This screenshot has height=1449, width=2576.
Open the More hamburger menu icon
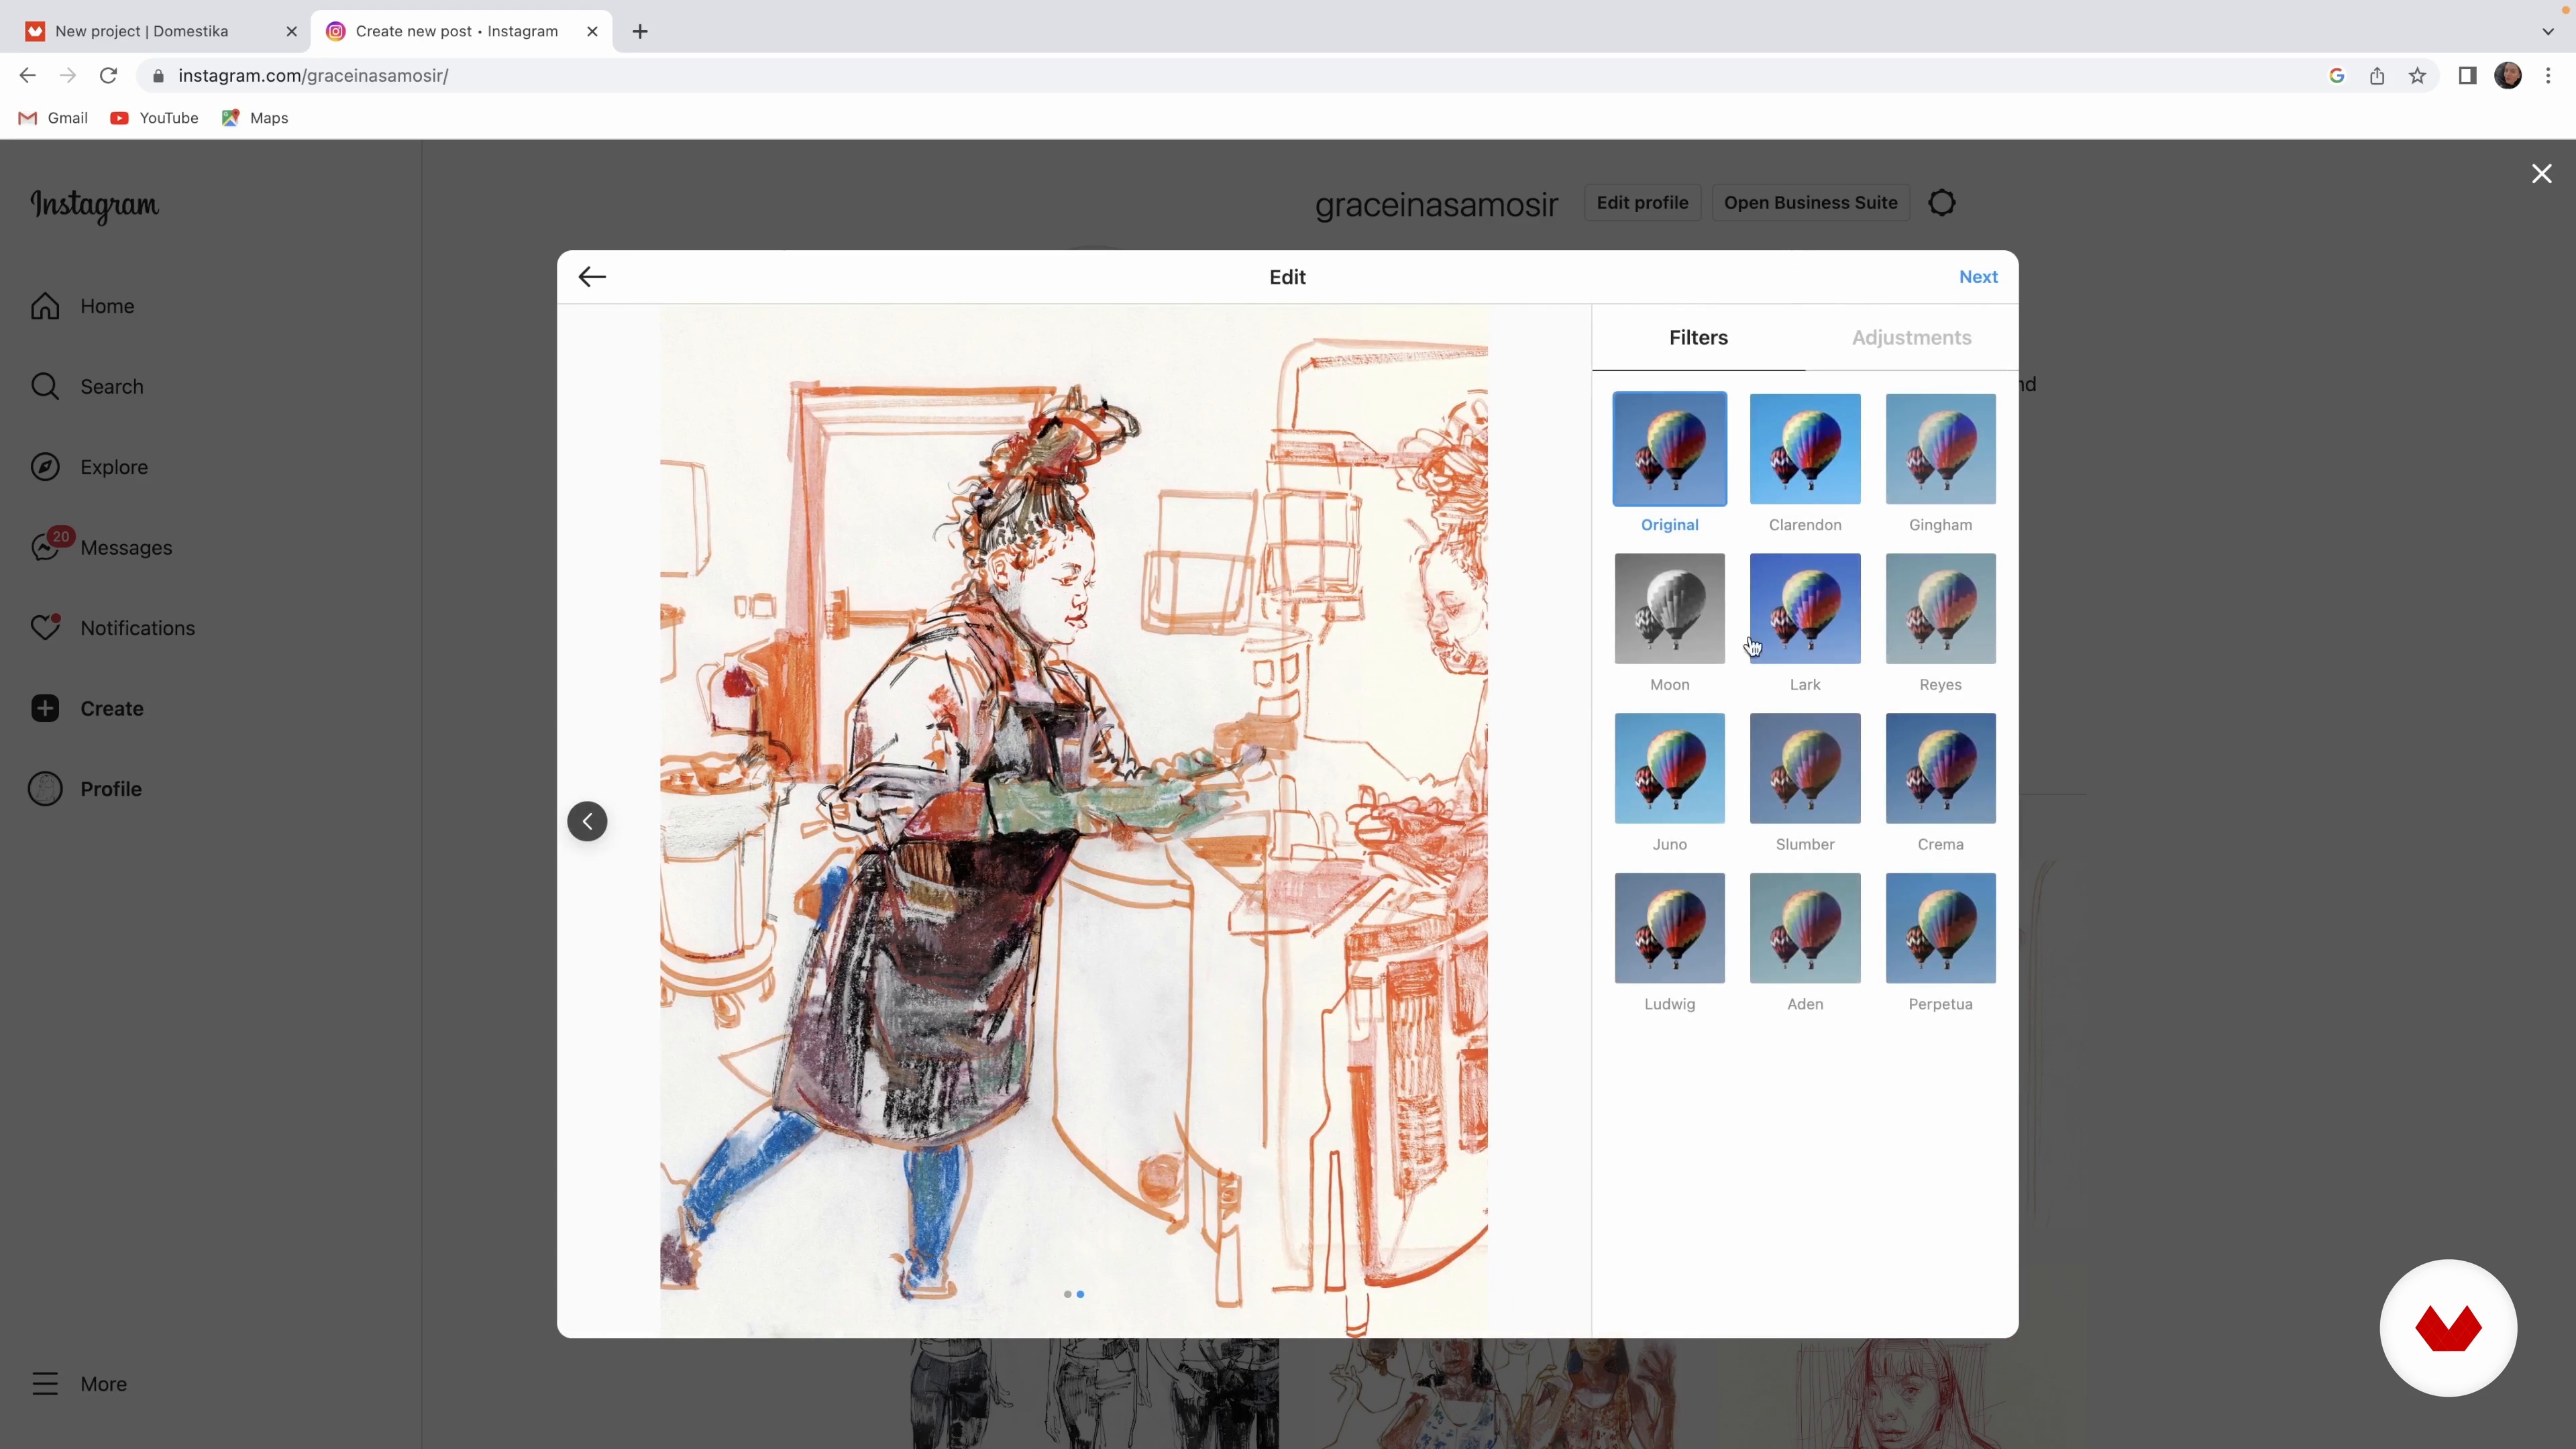tap(45, 1384)
